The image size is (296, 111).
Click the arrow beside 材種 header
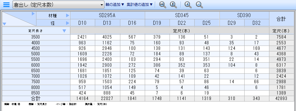(68, 16)
